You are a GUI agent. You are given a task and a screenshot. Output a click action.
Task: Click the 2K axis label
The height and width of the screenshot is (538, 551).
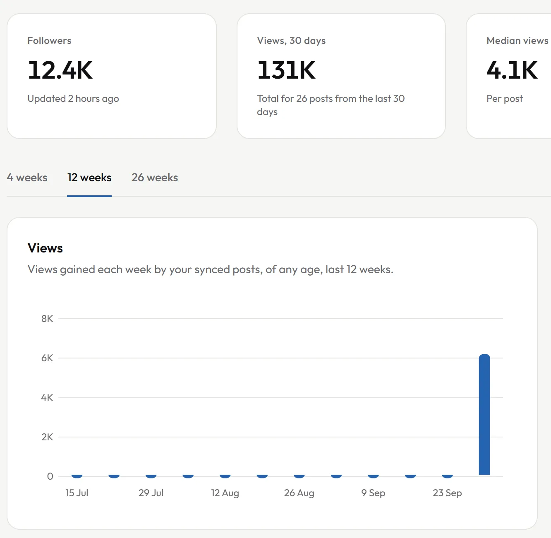47,437
